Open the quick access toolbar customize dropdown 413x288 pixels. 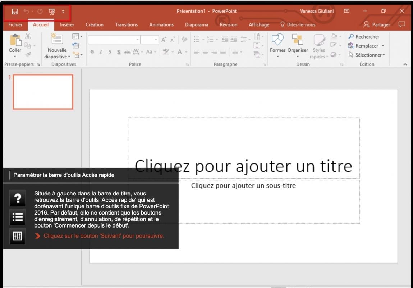pos(63,11)
